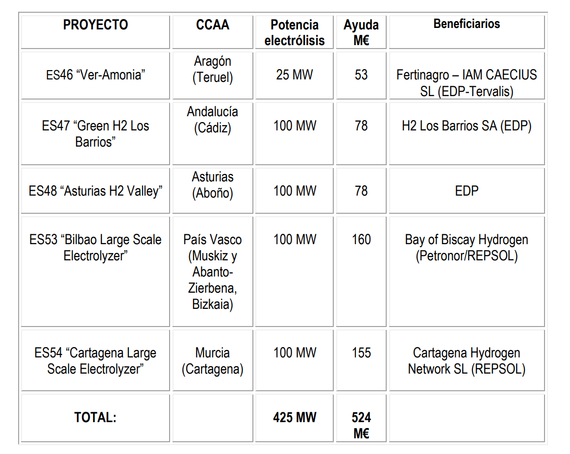570x454 pixels.
Task: Click the ES48 "Asturias H2 Valley" cell
Action: [95, 191]
